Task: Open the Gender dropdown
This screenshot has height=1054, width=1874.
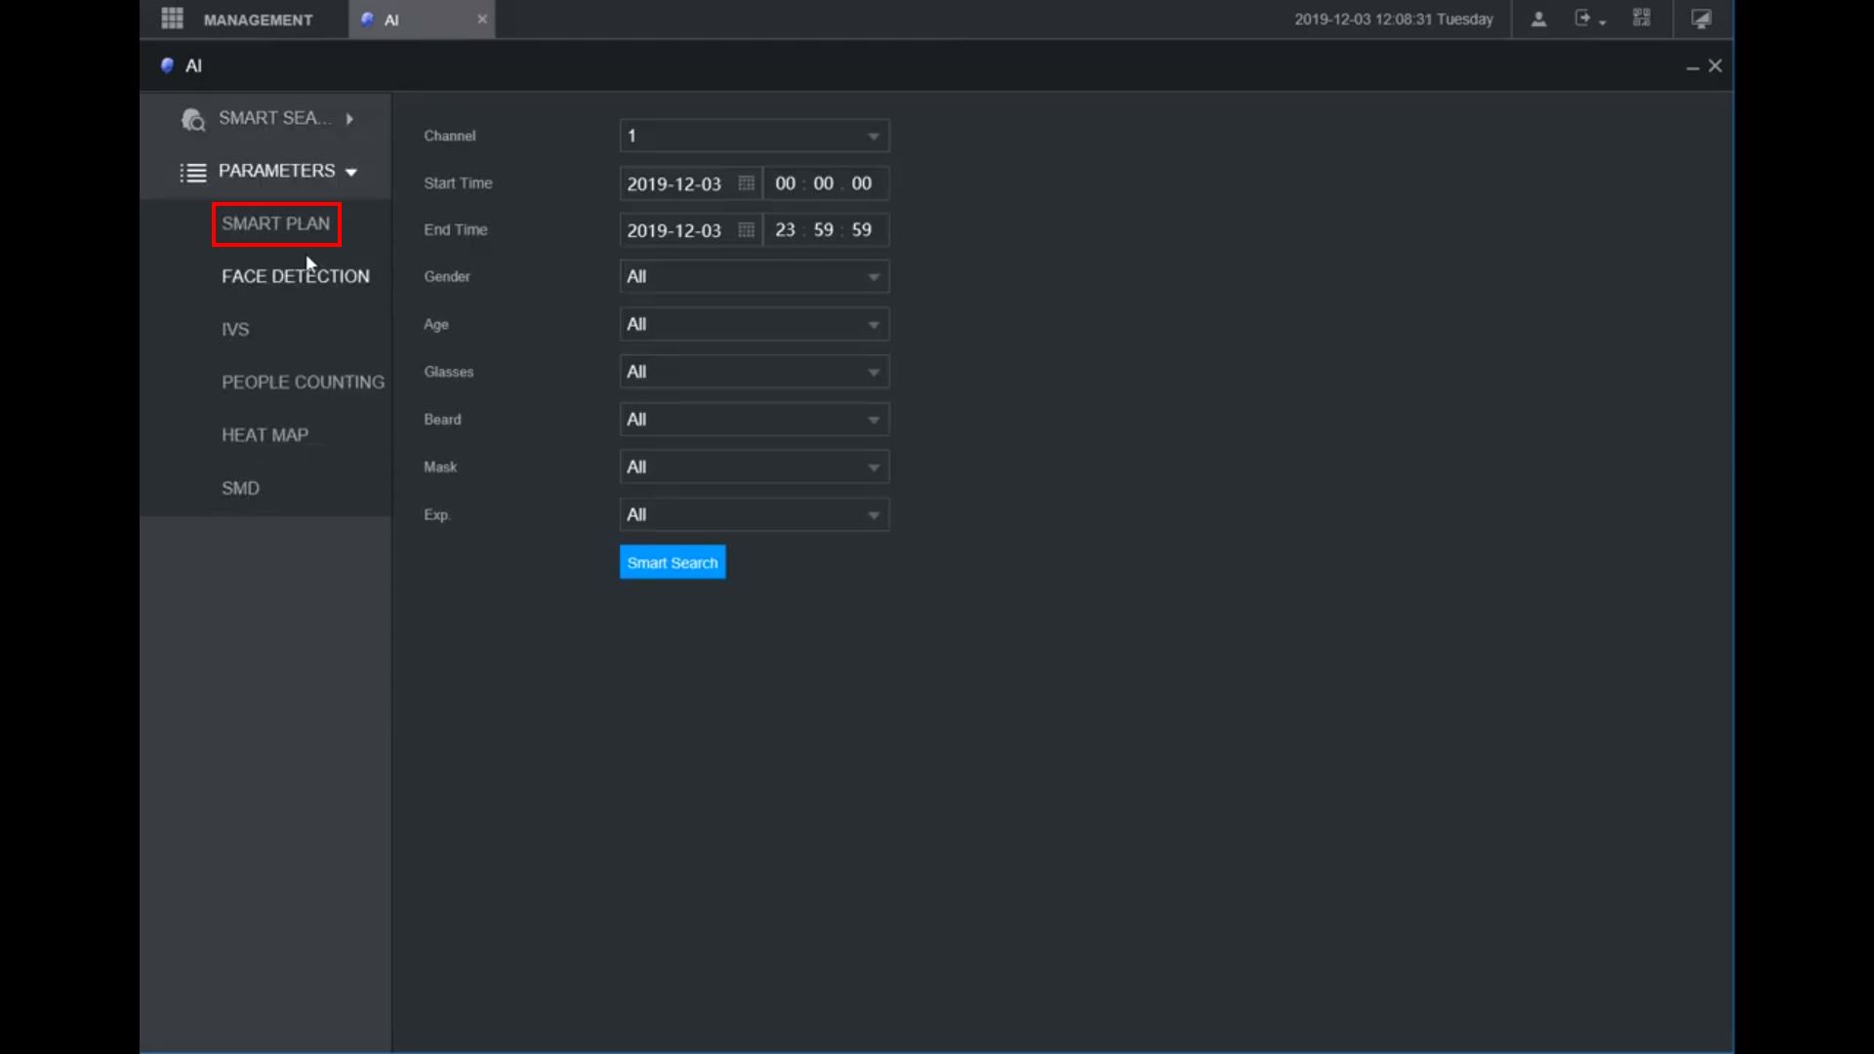Action: click(874, 277)
